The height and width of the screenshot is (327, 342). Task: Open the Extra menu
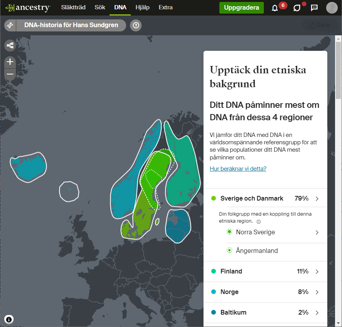click(166, 7)
